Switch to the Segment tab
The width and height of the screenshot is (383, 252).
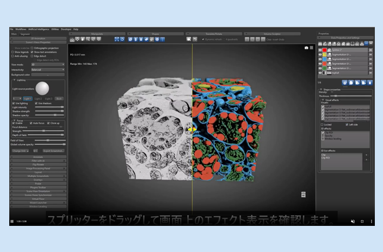(25, 33)
